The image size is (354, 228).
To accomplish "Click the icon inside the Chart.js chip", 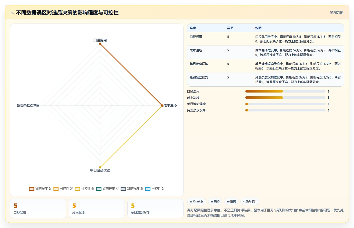I will (x=191, y=201).
